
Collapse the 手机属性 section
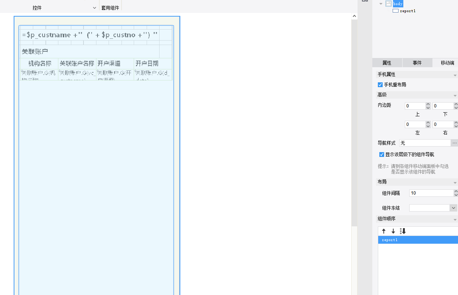pyautogui.click(x=455, y=75)
